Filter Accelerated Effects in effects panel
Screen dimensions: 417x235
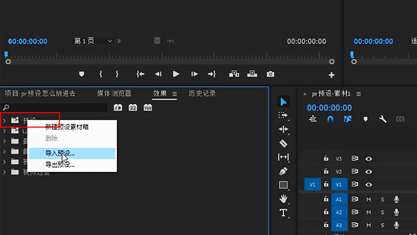tap(118, 107)
